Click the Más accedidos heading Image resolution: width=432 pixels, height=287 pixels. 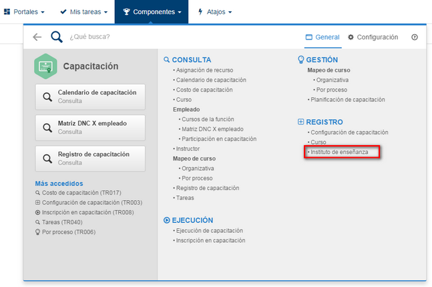coord(59,183)
